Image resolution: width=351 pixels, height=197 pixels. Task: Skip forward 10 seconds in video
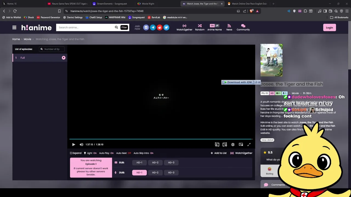(225, 144)
